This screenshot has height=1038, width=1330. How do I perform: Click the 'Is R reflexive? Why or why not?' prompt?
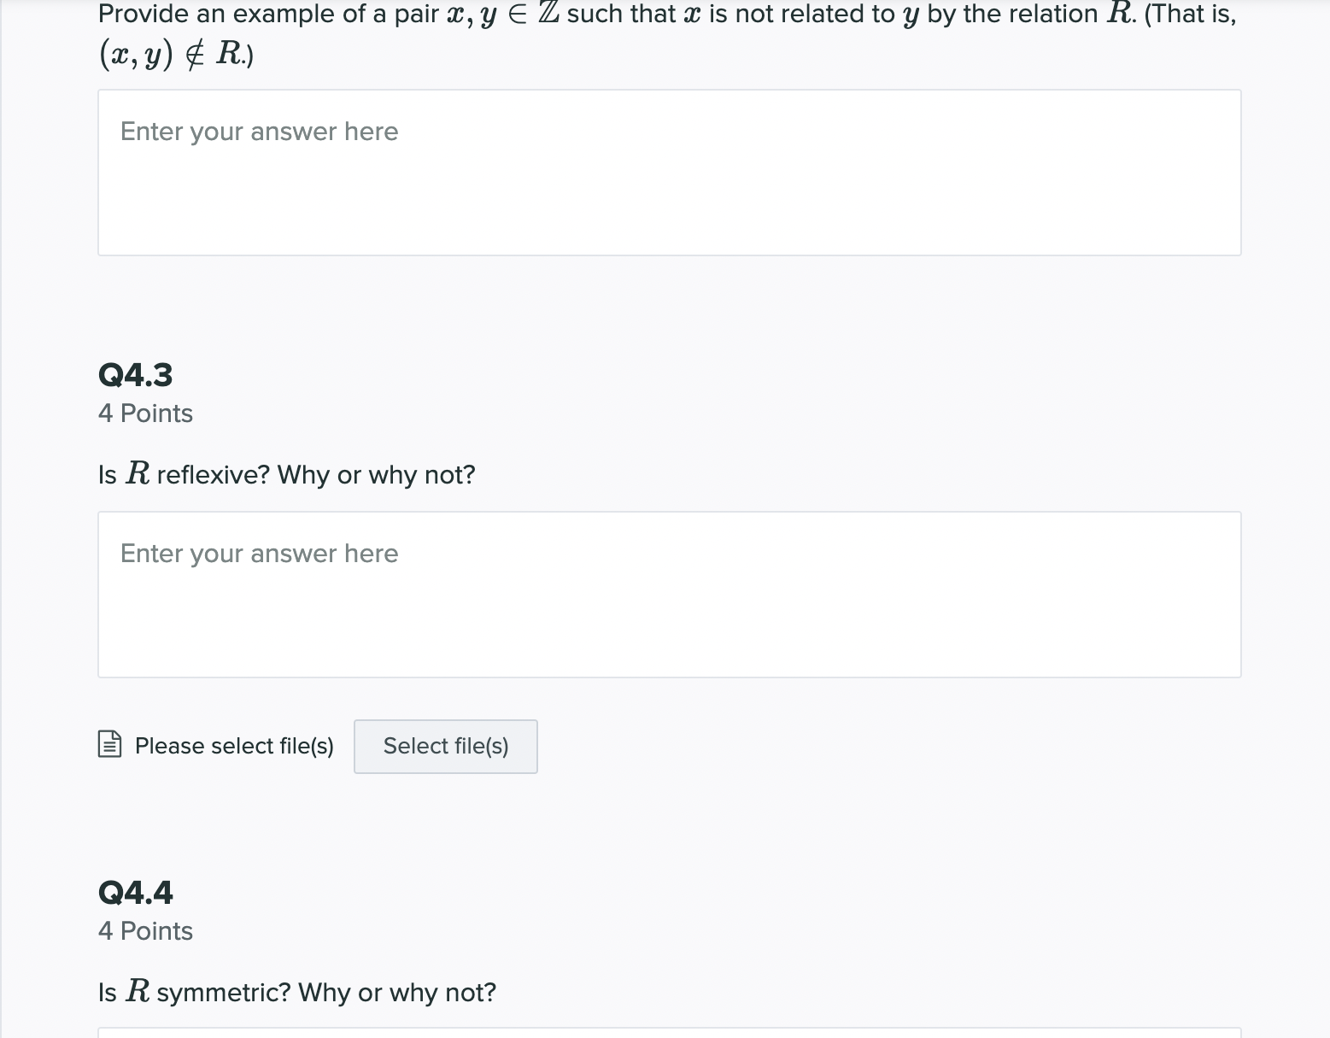pyautogui.click(x=287, y=474)
